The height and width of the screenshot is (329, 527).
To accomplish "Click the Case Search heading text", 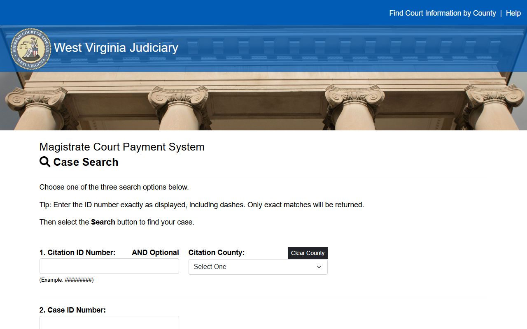I will point(86,162).
